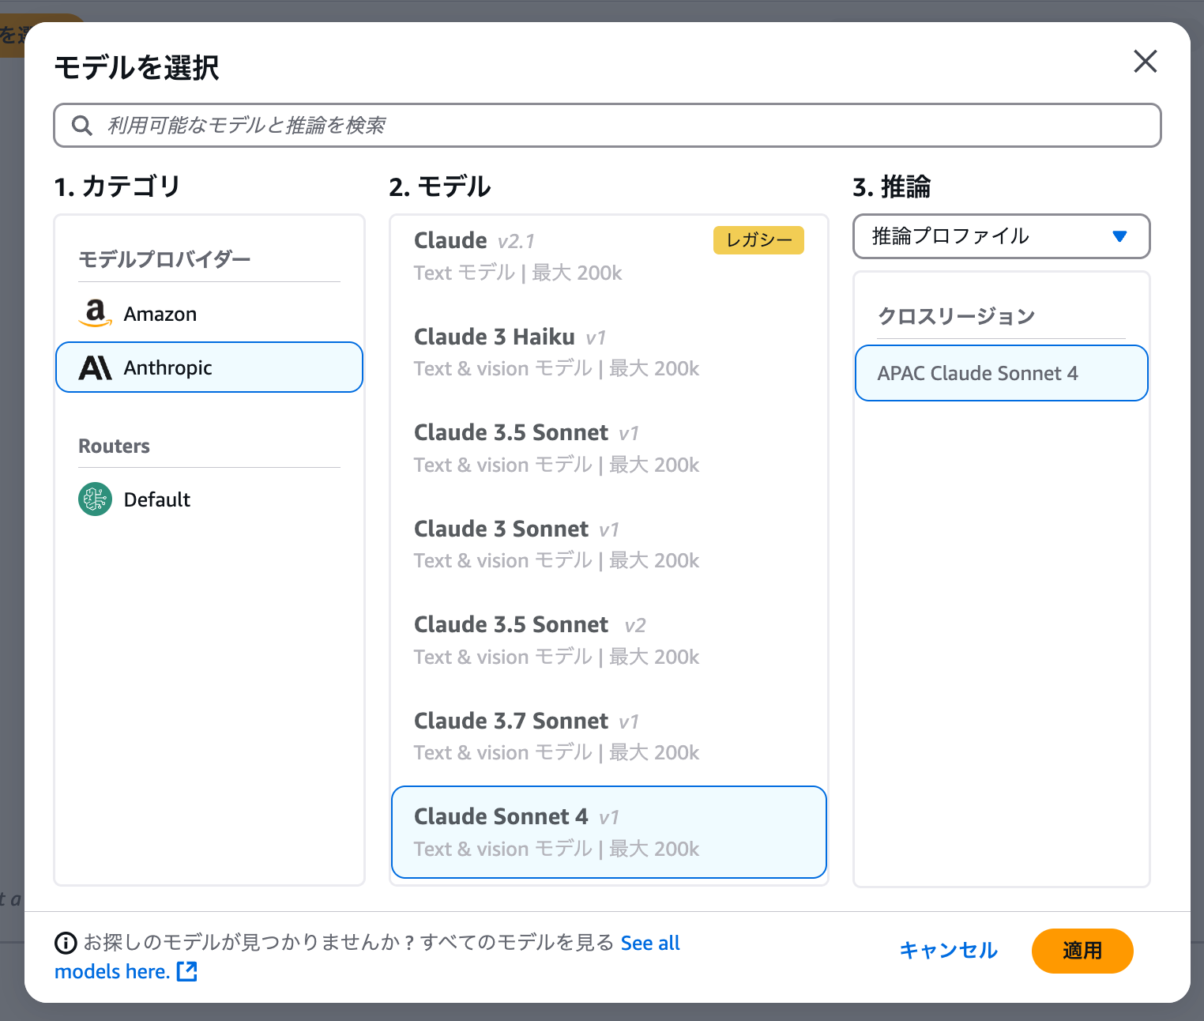1204x1021 pixels.
Task: Click the 3. 推論 column heading
Action: point(892,186)
